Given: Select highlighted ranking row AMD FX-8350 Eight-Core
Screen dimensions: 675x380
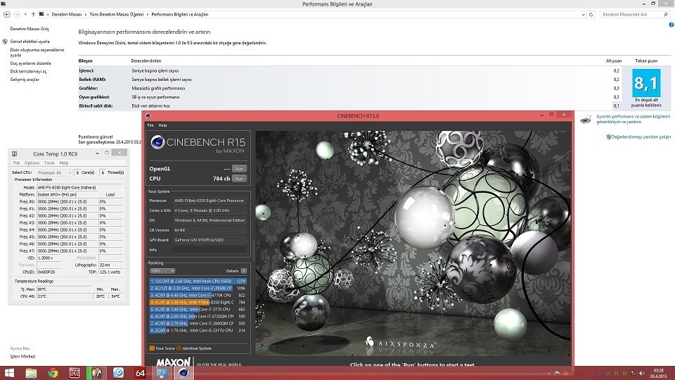Looking at the screenshot, I should [198, 302].
